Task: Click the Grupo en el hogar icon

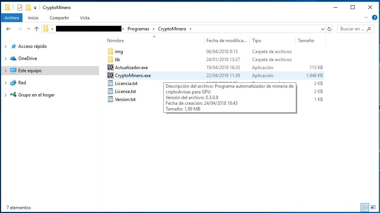Action: click(13, 95)
